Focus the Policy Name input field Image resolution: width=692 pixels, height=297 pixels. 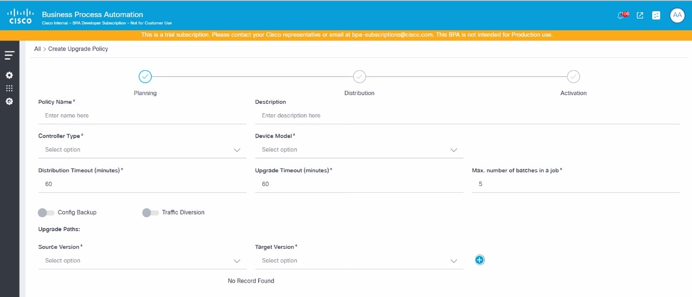(142, 115)
